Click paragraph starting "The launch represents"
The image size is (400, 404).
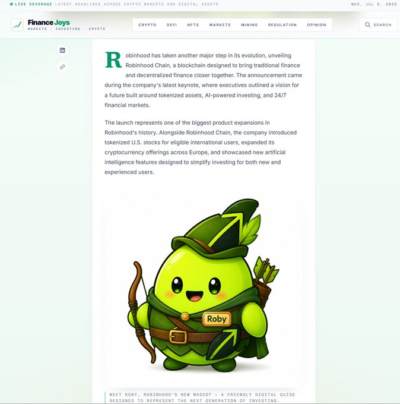[x=201, y=147]
